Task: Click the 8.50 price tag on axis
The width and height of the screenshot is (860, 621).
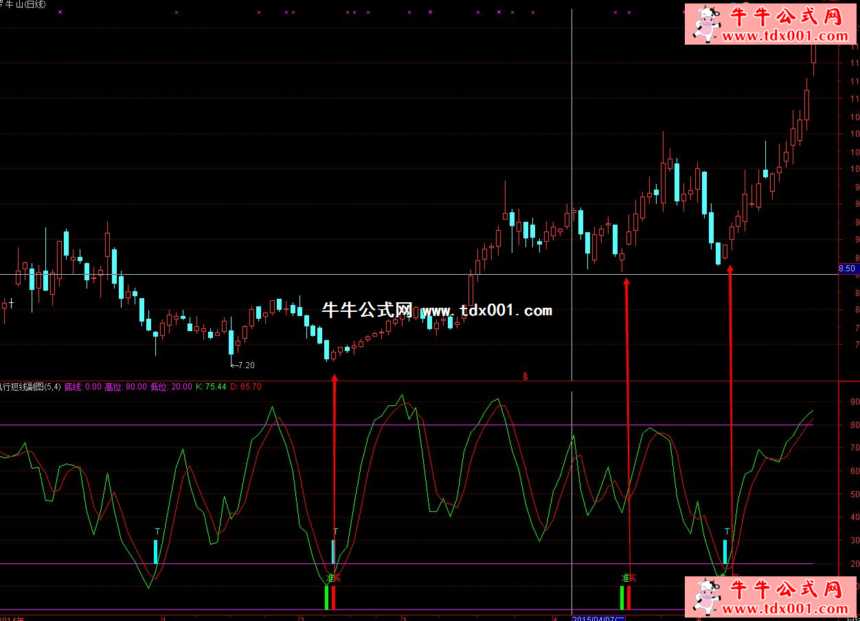Action: pos(848,269)
